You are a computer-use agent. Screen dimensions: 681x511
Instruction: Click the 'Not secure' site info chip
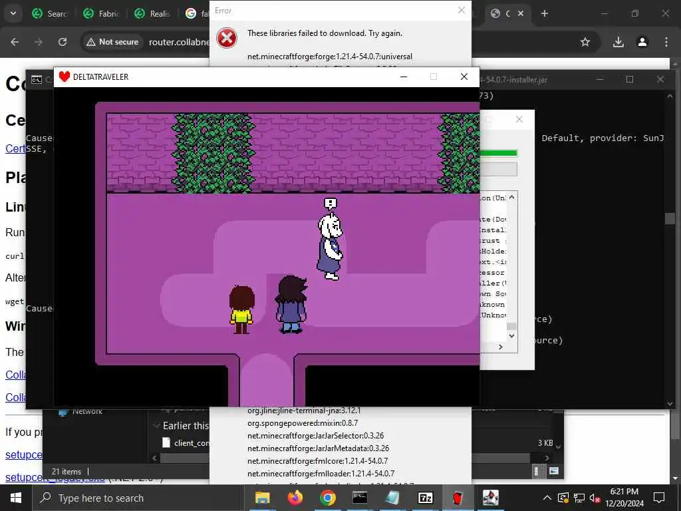[112, 42]
